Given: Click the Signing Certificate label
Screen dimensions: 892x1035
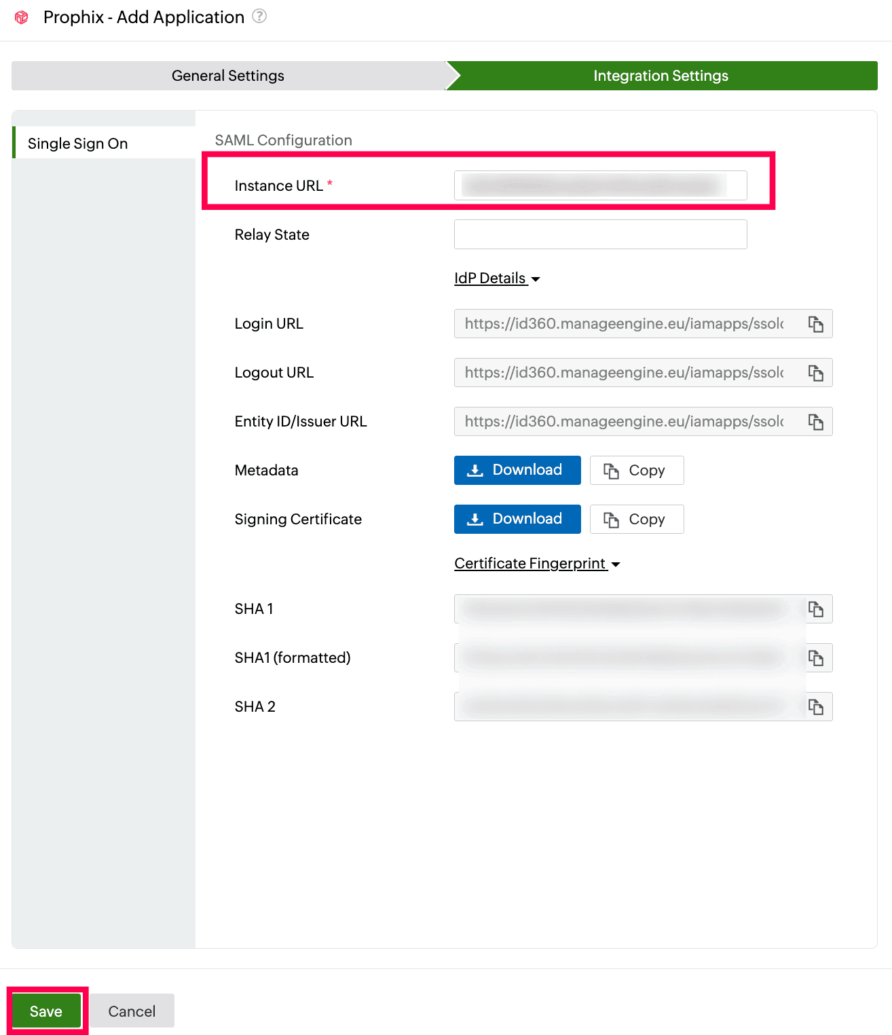Looking at the screenshot, I should 298,519.
